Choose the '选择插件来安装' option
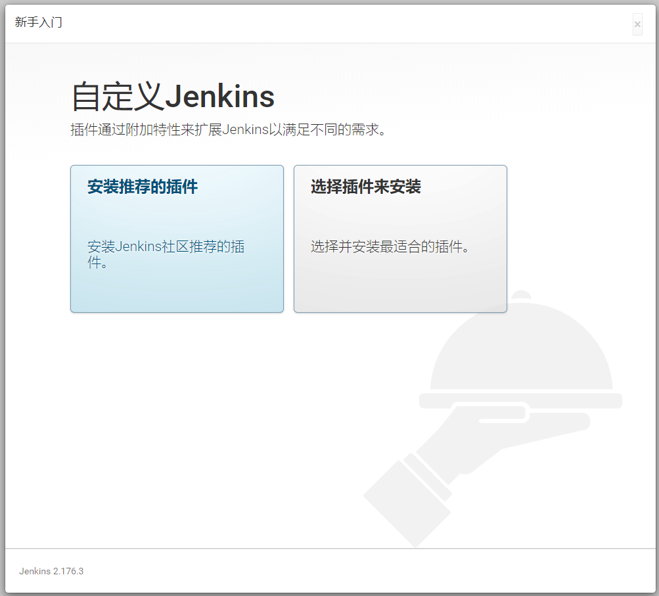The width and height of the screenshot is (659, 596). click(x=399, y=239)
